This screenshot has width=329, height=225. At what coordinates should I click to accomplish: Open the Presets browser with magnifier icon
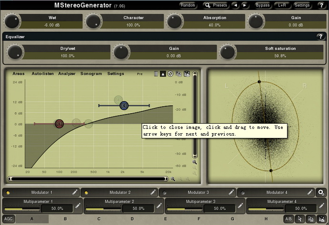tap(216, 5)
